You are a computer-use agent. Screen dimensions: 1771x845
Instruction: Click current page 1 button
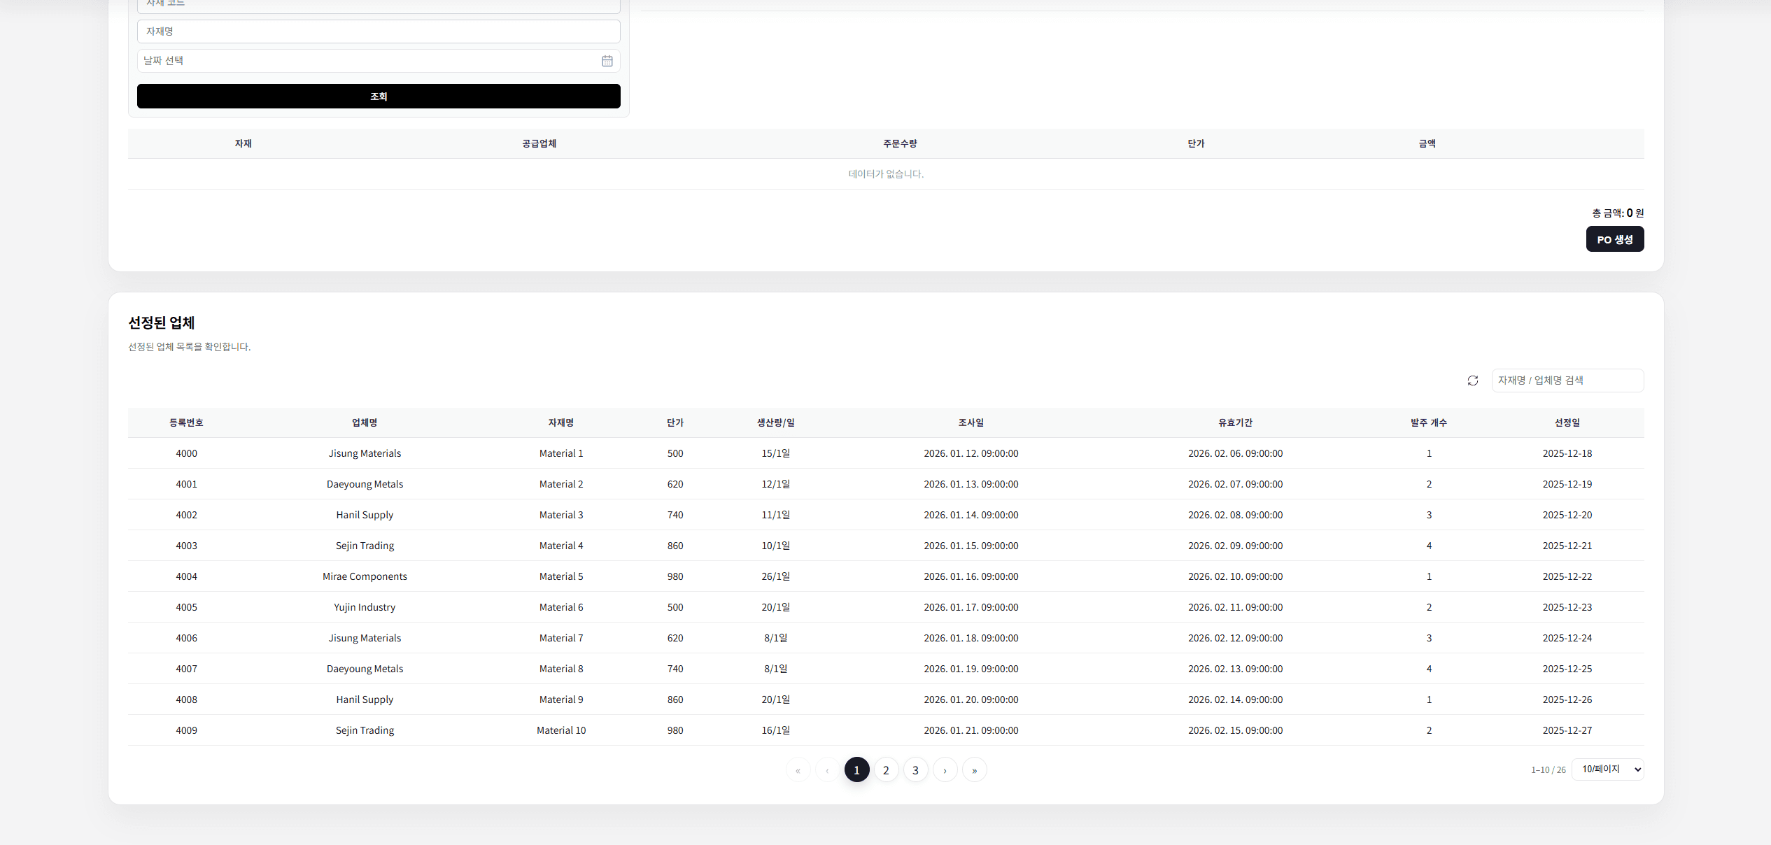(x=856, y=770)
